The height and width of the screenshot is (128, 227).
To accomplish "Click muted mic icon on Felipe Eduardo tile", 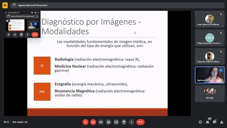I will [221, 33].
